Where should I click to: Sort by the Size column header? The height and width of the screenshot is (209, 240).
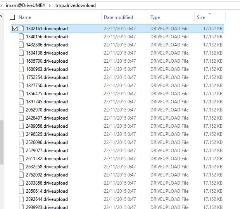click(201, 17)
